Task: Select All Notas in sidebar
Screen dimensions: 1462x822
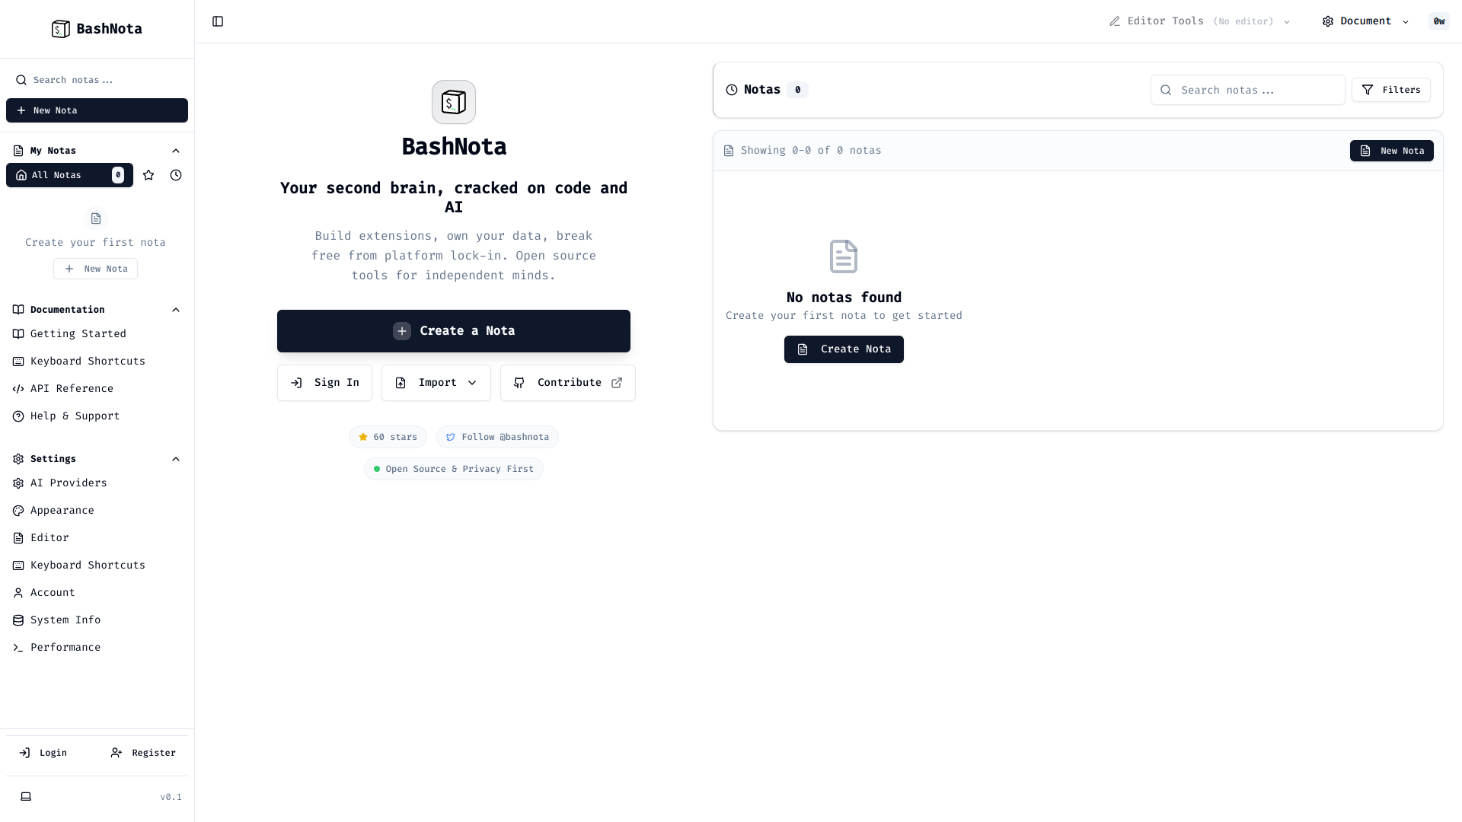Action: coord(69,175)
